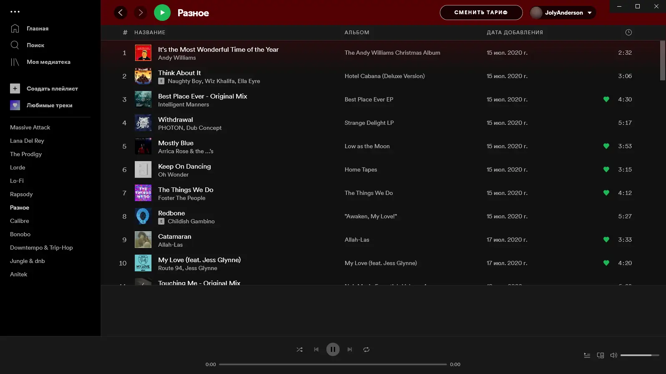Sort by ДАТА ДОБАВЛЕНИЯ column header

point(515,32)
